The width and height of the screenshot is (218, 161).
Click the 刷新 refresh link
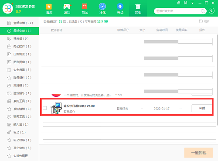pos(204,21)
